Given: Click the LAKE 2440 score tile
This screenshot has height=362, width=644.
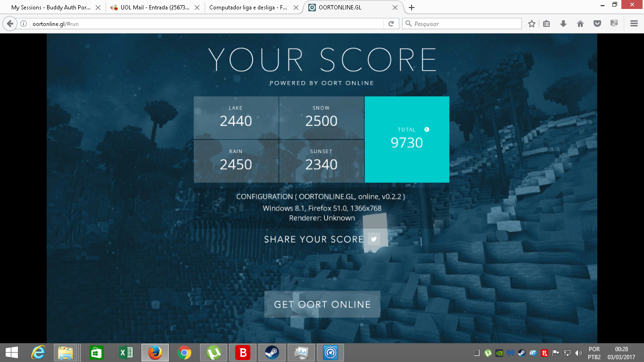Looking at the screenshot, I should tap(236, 117).
